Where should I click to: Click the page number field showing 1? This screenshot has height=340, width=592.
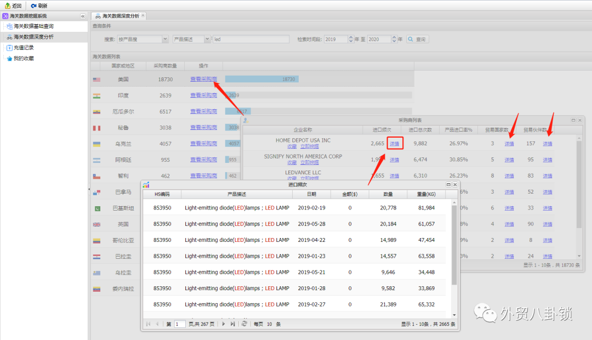click(180, 324)
